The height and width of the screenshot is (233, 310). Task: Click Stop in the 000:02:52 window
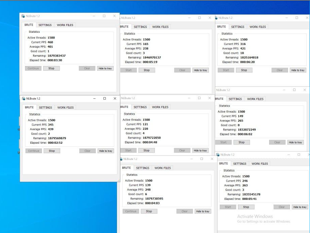(x=52, y=151)
